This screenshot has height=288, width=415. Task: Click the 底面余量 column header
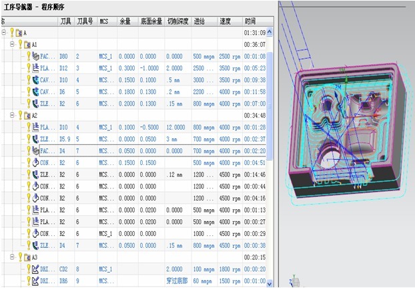(151, 21)
